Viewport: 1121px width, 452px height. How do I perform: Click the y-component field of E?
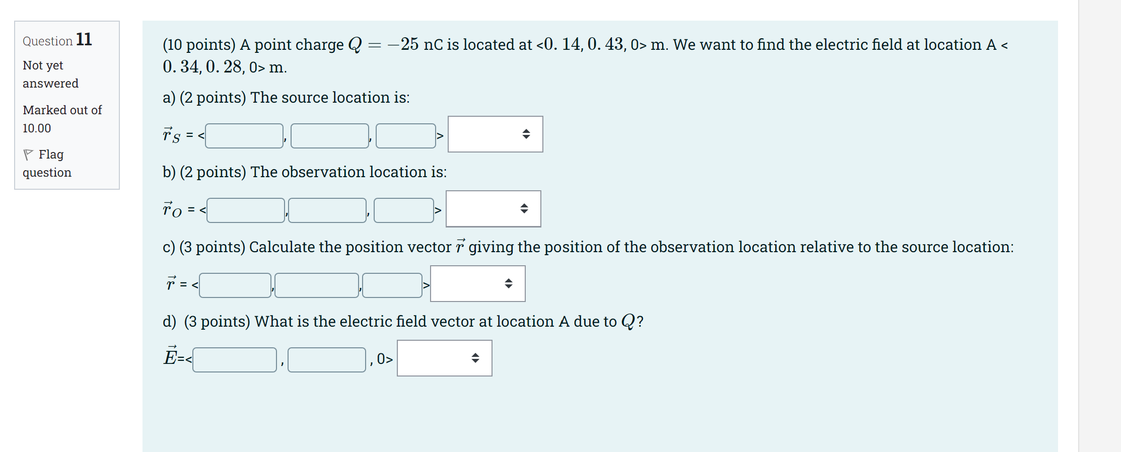click(x=326, y=359)
